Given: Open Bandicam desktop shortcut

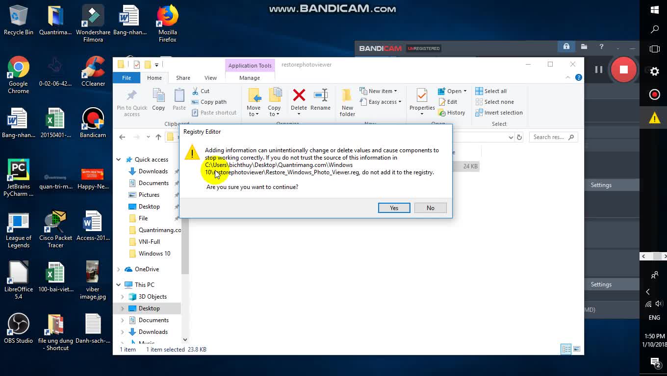Looking at the screenshot, I should pyautogui.click(x=93, y=123).
